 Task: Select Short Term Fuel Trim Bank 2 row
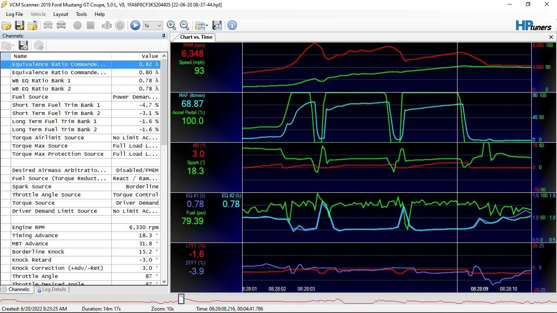[80, 113]
